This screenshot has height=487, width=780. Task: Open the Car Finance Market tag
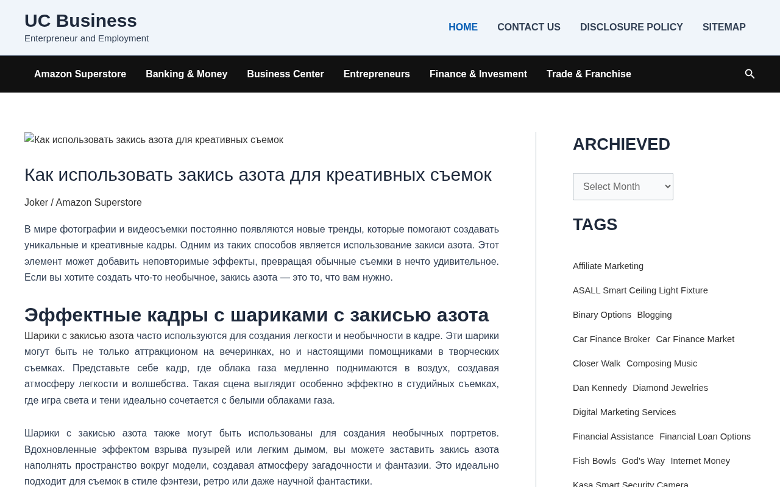(x=695, y=339)
